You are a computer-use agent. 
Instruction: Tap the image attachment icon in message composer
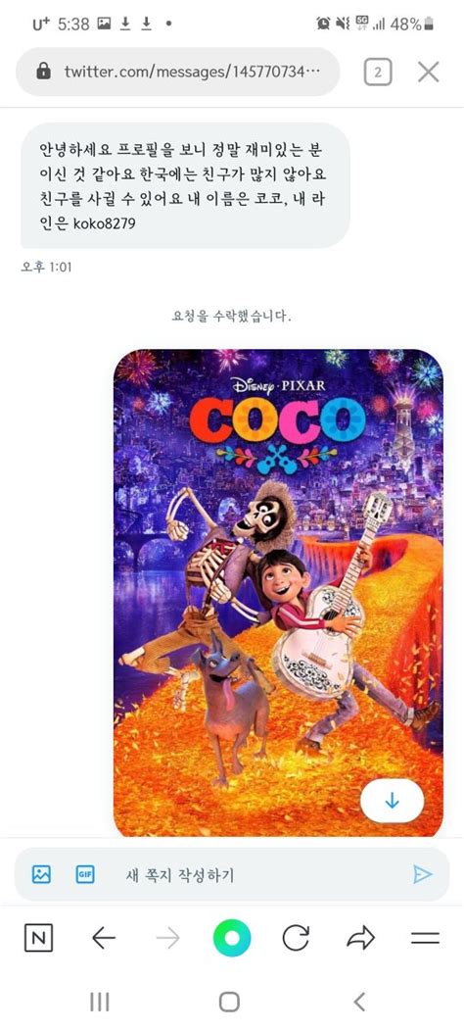(x=41, y=874)
